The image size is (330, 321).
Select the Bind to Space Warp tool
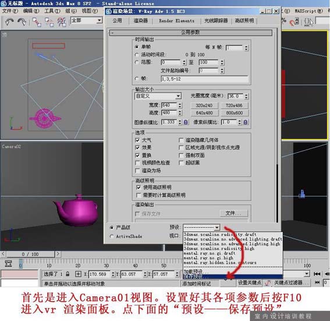[x=62, y=22]
